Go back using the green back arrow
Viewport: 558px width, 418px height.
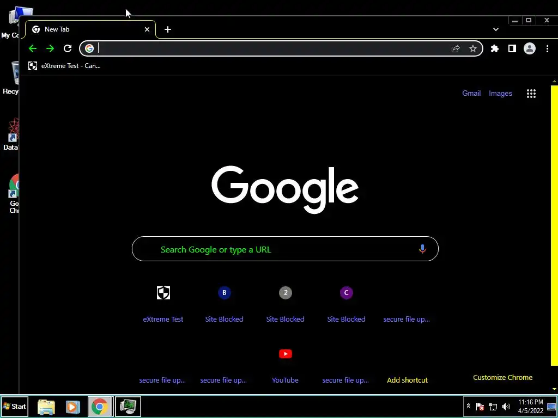point(32,48)
